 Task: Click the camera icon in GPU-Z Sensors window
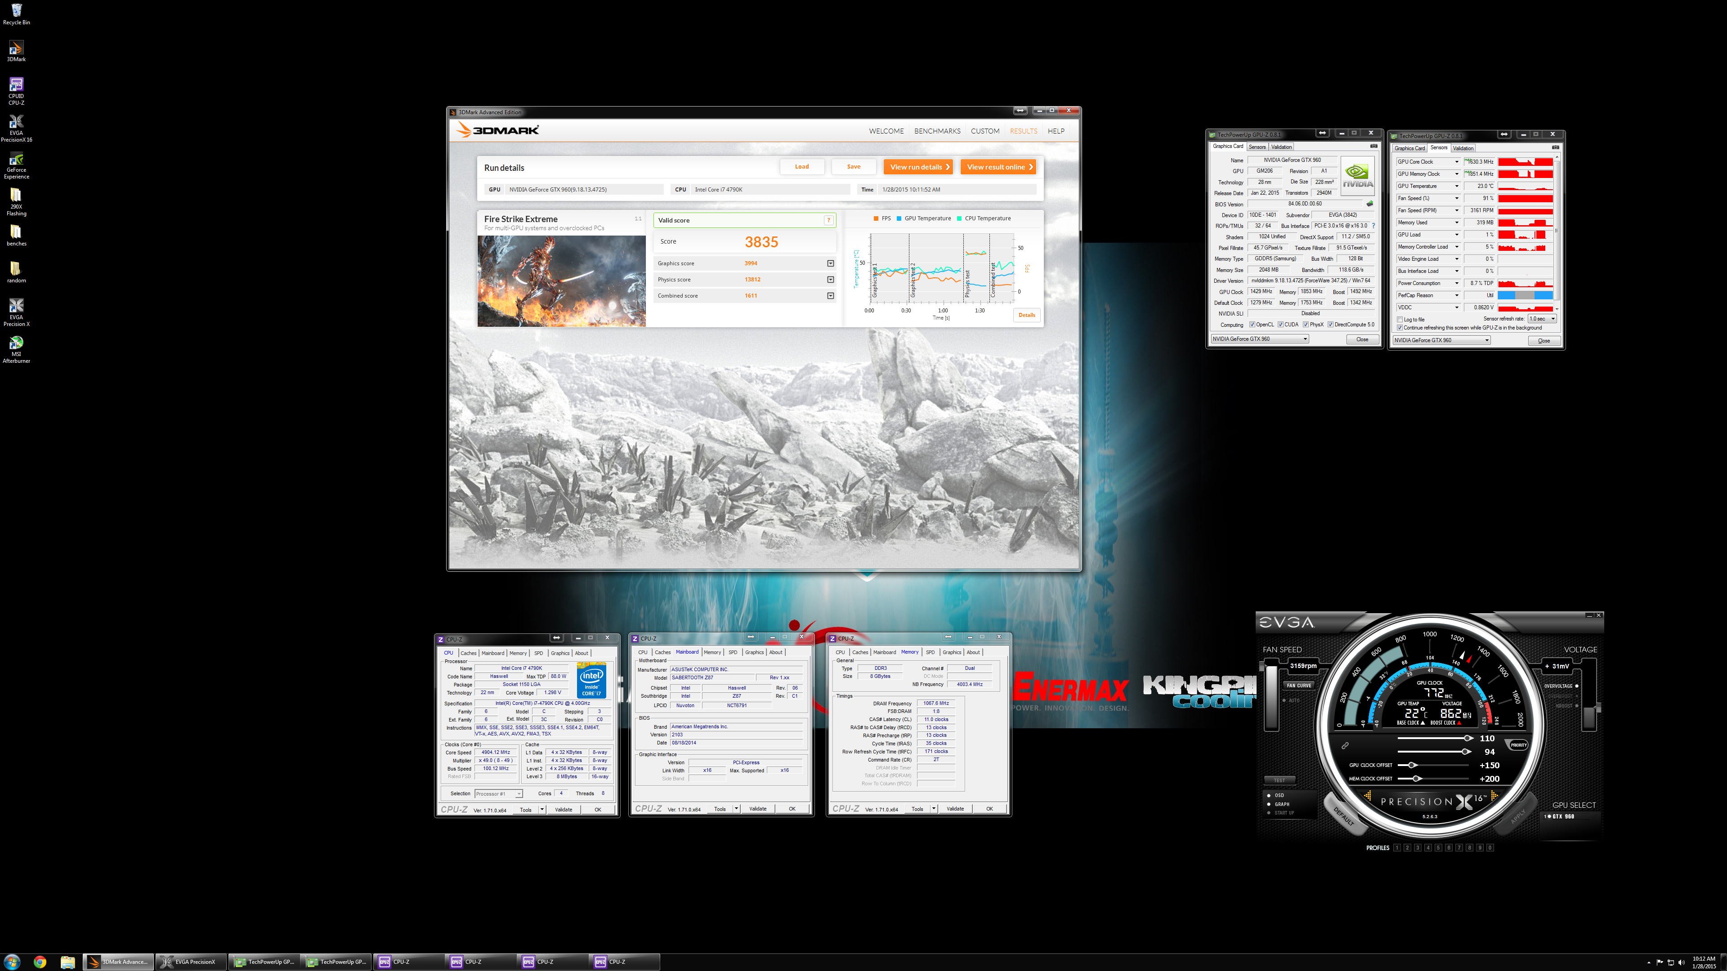1555,147
